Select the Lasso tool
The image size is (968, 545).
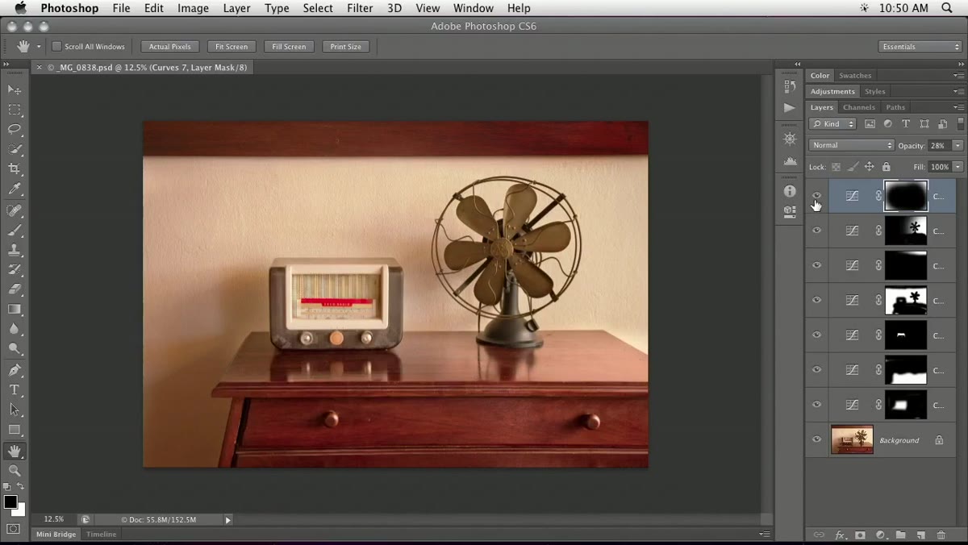(15, 129)
